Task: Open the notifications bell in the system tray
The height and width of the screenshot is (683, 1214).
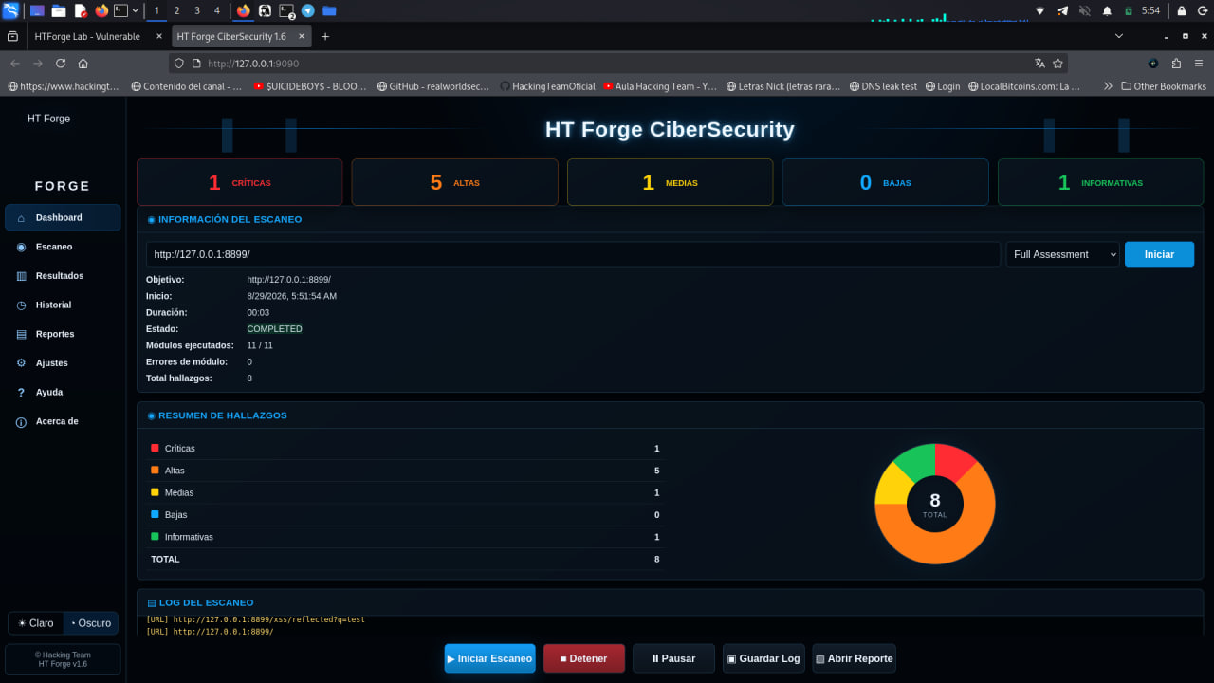Action: [1107, 10]
